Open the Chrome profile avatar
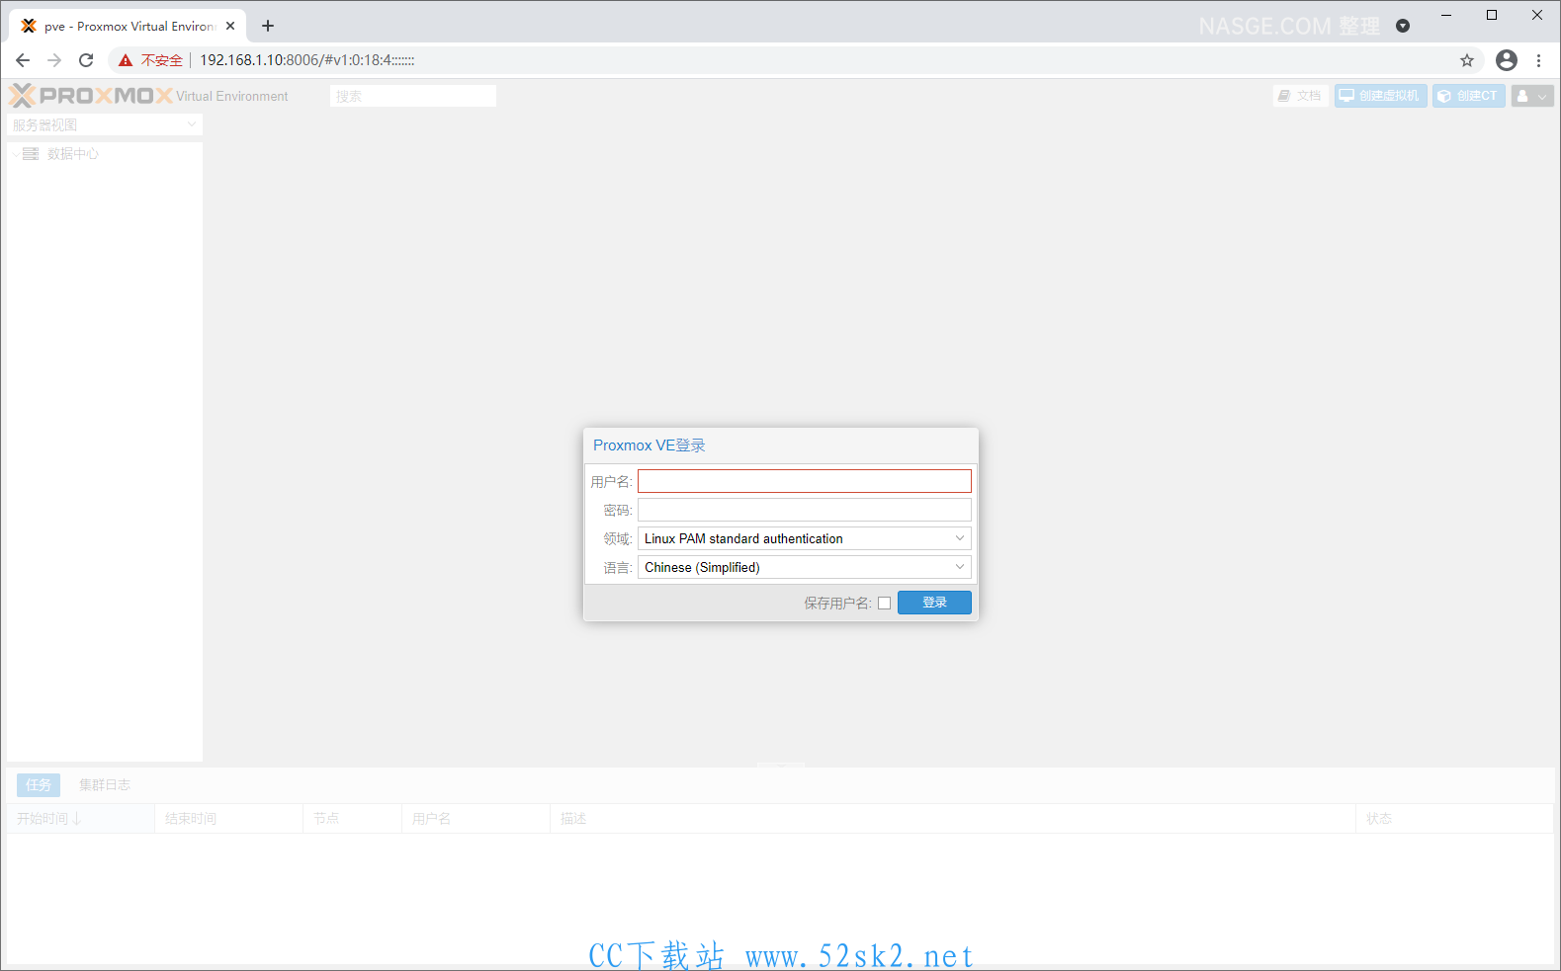Viewport: 1561px width, 971px height. pos(1506,60)
